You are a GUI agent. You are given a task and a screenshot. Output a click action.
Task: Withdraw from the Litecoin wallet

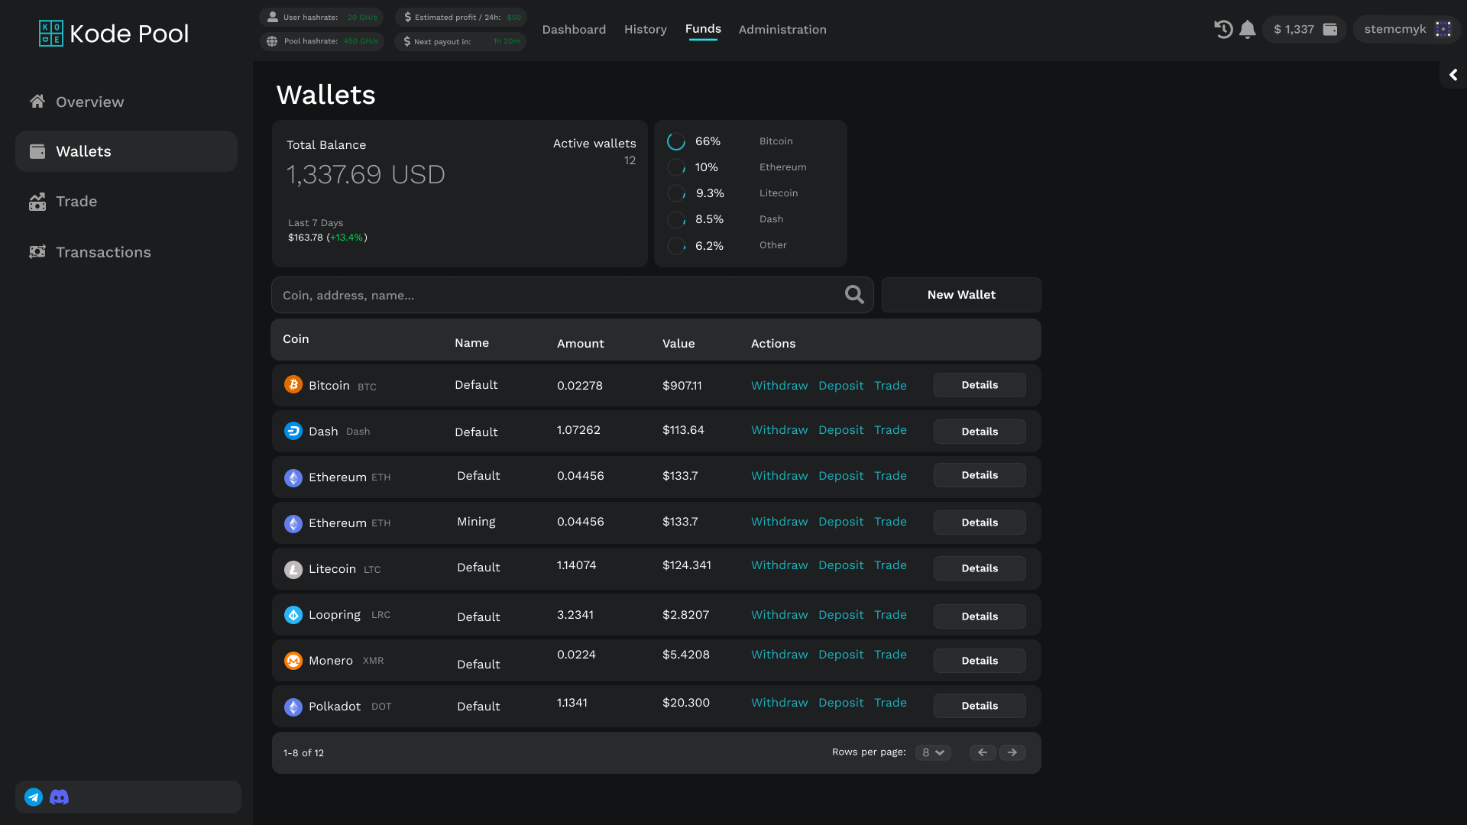pos(779,565)
